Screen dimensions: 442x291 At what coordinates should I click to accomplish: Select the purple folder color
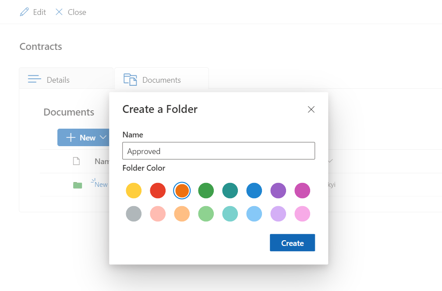pos(278,191)
